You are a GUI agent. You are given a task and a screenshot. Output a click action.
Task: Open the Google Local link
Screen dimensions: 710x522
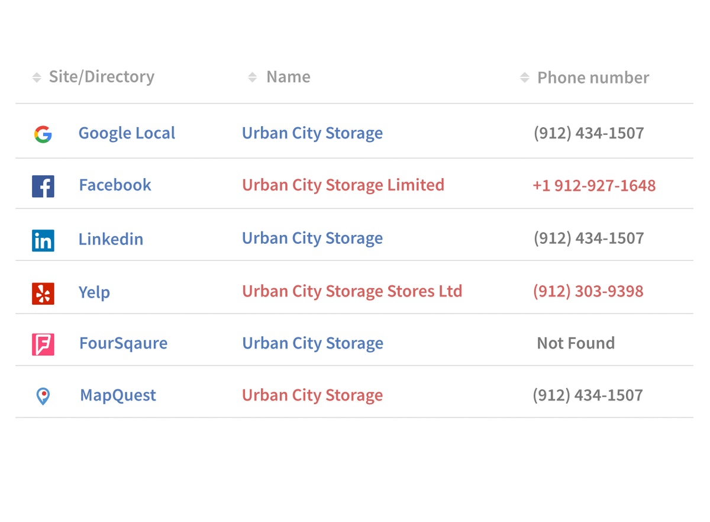tap(127, 133)
